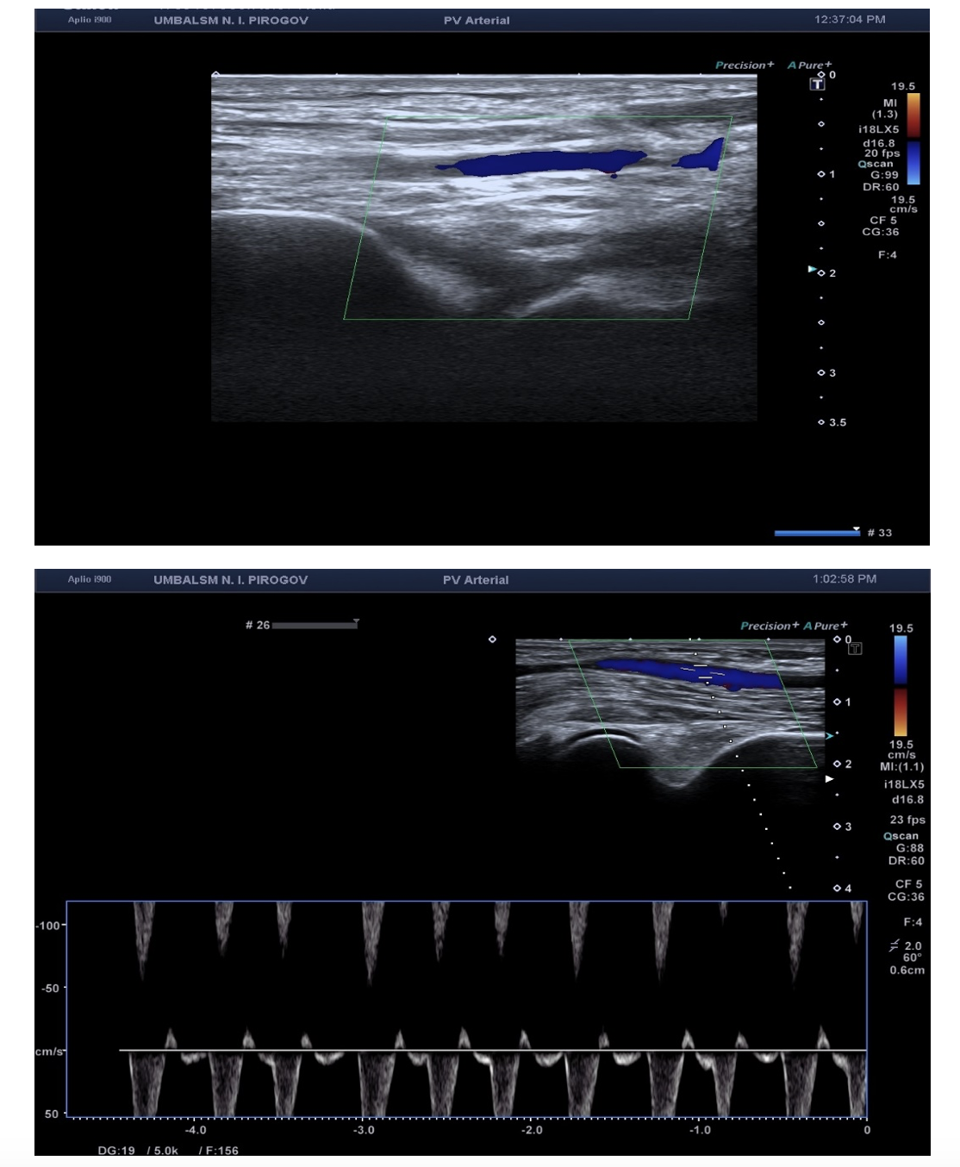Click the upper color velocity scale bar
960x1167 pixels.
click(913, 138)
